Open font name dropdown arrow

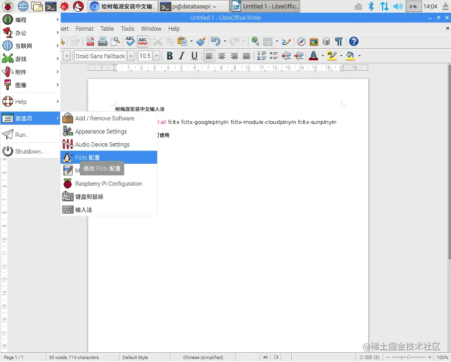131,56
